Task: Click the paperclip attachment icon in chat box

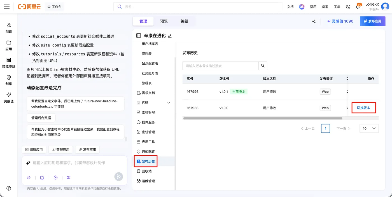Action: point(29,177)
